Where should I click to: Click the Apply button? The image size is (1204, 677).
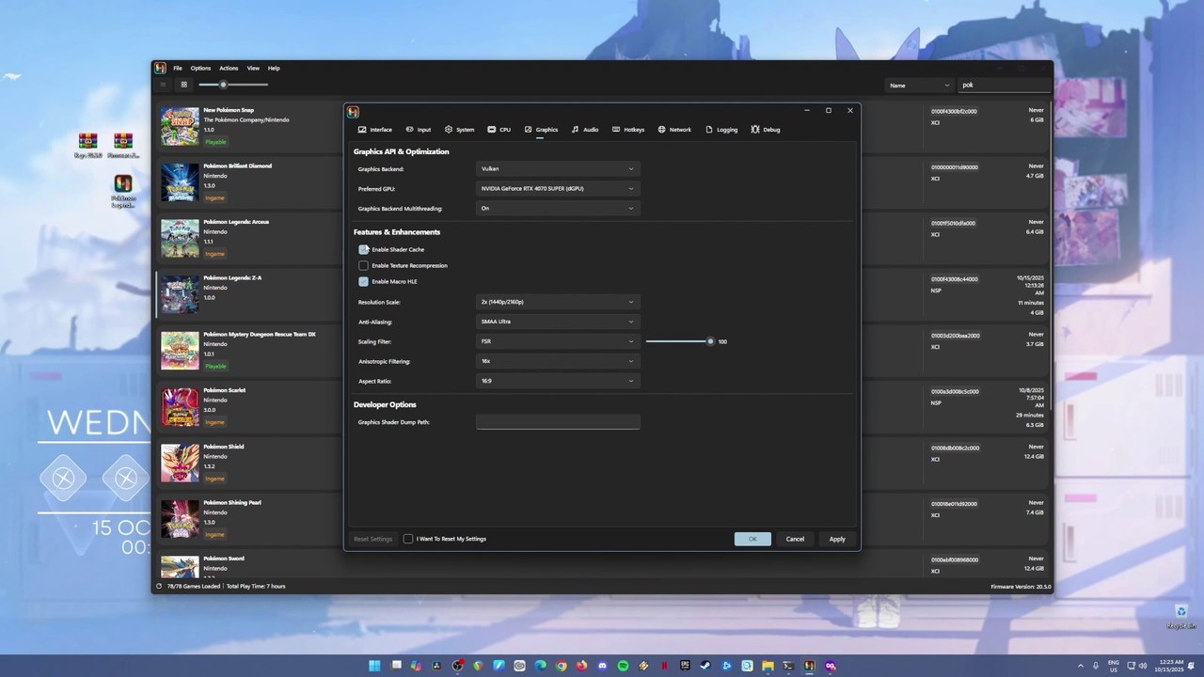[837, 539]
